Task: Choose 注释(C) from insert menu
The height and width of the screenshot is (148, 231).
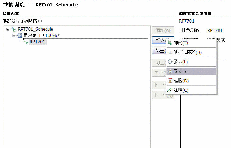Action: pos(191,90)
